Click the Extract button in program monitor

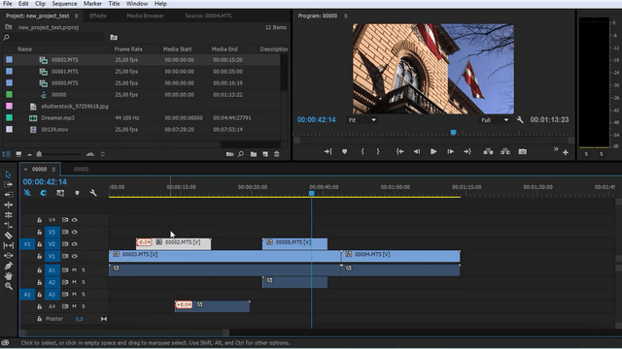point(505,151)
